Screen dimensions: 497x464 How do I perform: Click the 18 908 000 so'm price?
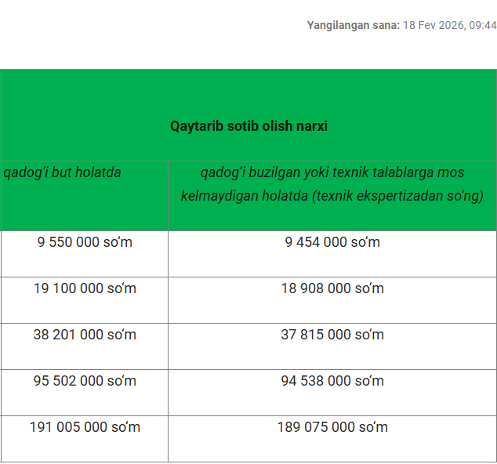click(332, 288)
